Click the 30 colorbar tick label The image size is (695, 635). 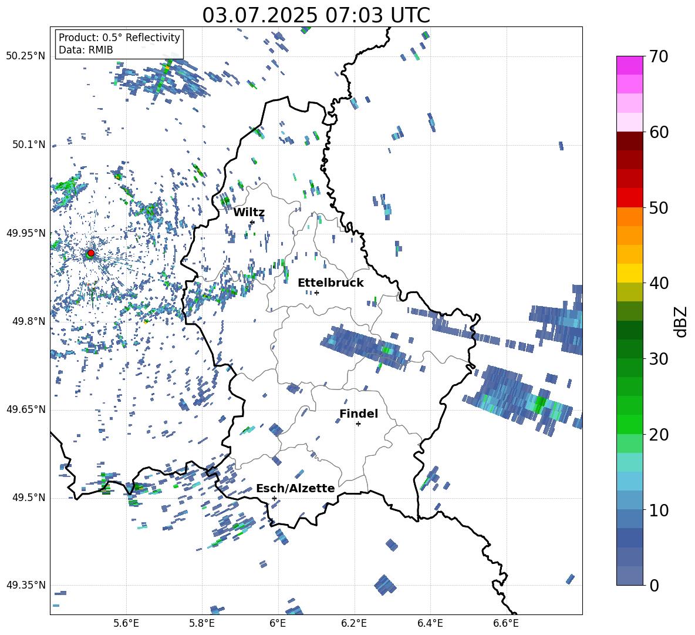point(658,359)
